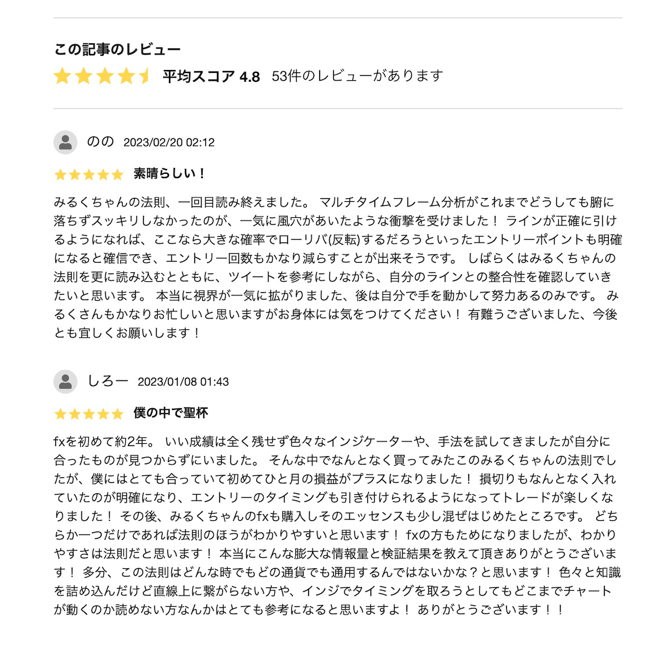662x646 pixels.
Task: Click the しろー reviewer avatar icon
Action: (x=65, y=381)
